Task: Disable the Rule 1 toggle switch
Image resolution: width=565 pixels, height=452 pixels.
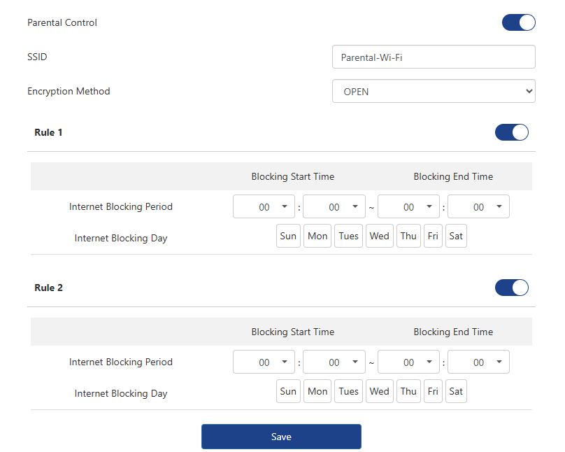Action: (x=511, y=132)
